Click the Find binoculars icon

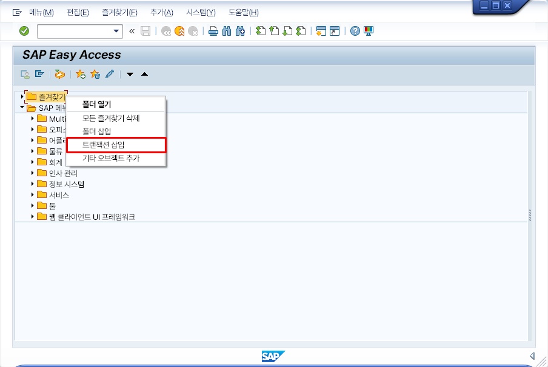coord(227,31)
